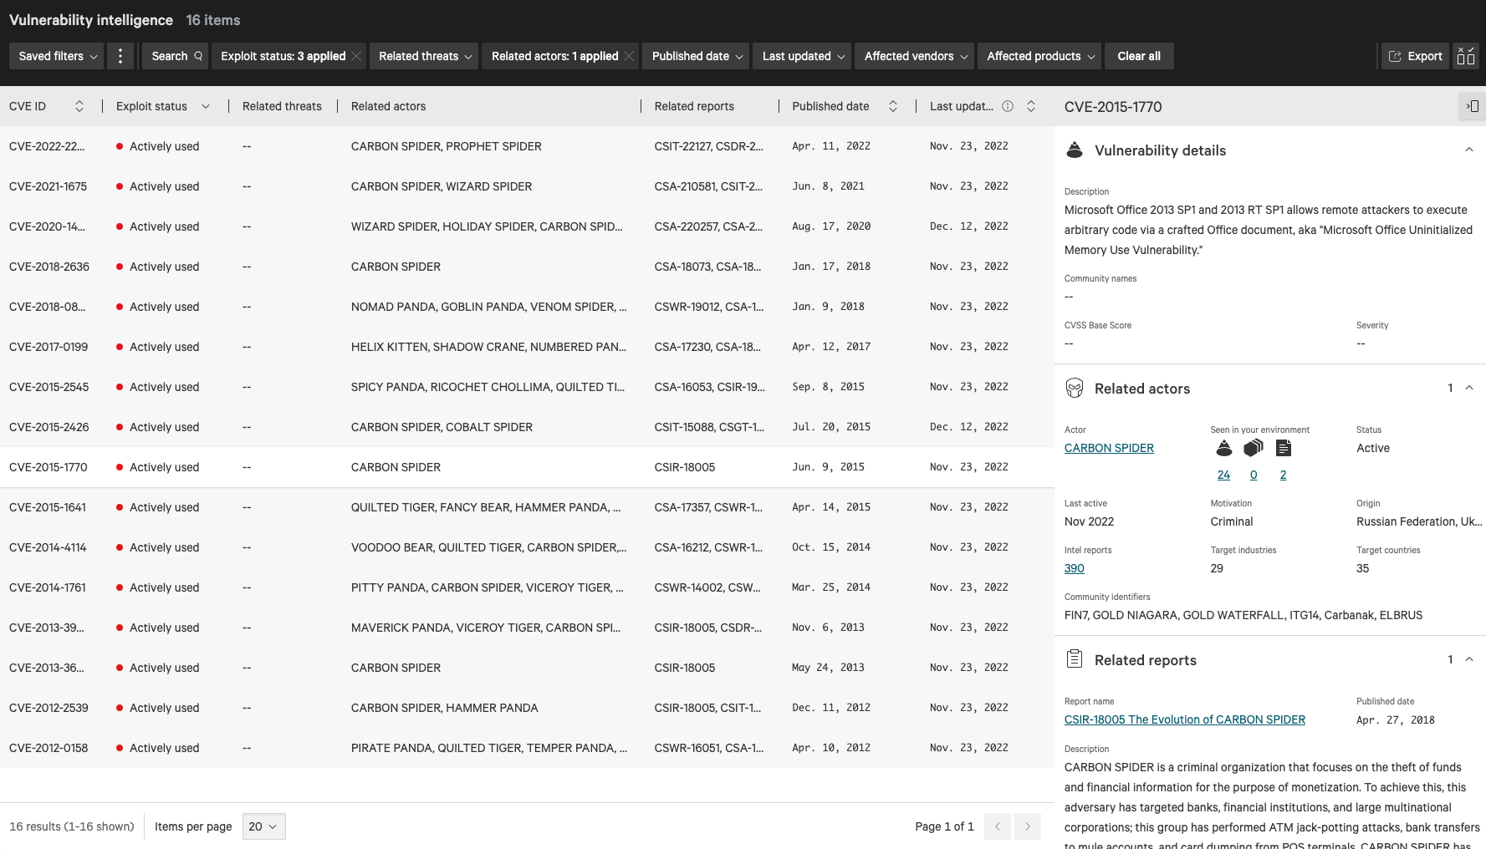Open the Exploit status 3 applied filter
Screen dimensions: 1486x849
[x=283, y=56]
